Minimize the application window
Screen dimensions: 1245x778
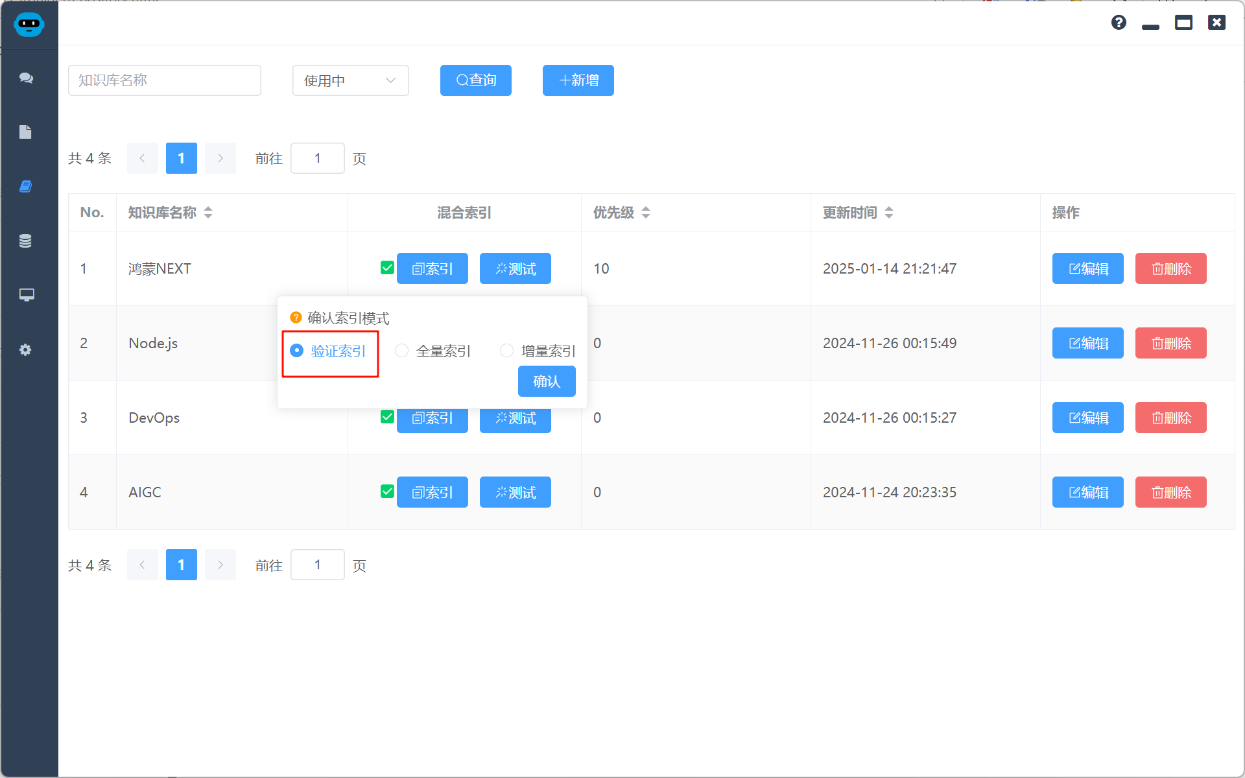point(1150,27)
